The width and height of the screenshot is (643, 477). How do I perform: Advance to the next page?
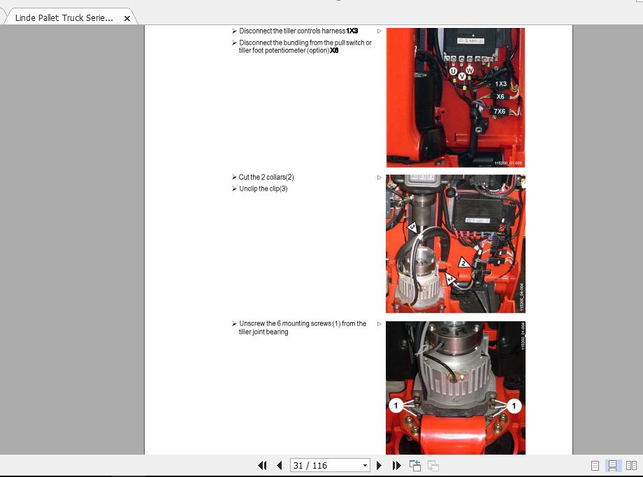[x=380, y=466]
